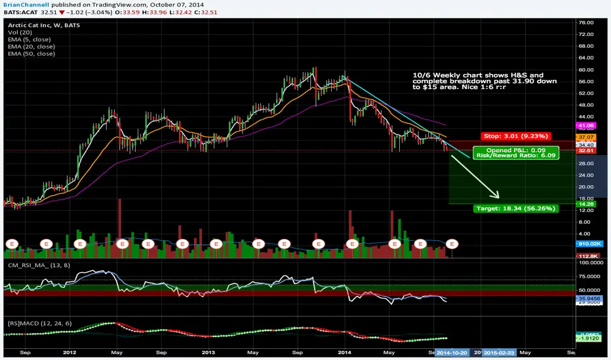Select the [RS]MACD (12, 24, 6) label
Image resolution: width=611 pixels, height=360 pixels.
[x=40, y=323]
